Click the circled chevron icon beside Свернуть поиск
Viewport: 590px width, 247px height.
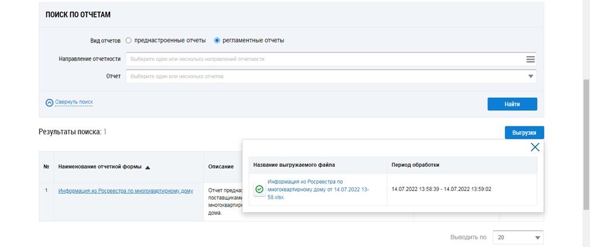(49, 102)
